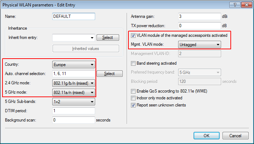Toggle VLAN module of managed accesspoints checkbox

tap(133, 35)
